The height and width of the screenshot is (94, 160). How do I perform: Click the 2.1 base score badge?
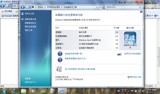click(130, 38)
